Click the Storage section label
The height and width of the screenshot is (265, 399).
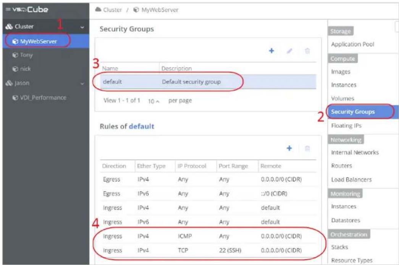(341, 31)
